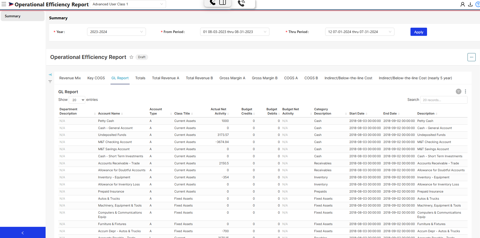Open the hamburger navigation menu
This screenshot has height=238, width=480.
coord(4,4)
